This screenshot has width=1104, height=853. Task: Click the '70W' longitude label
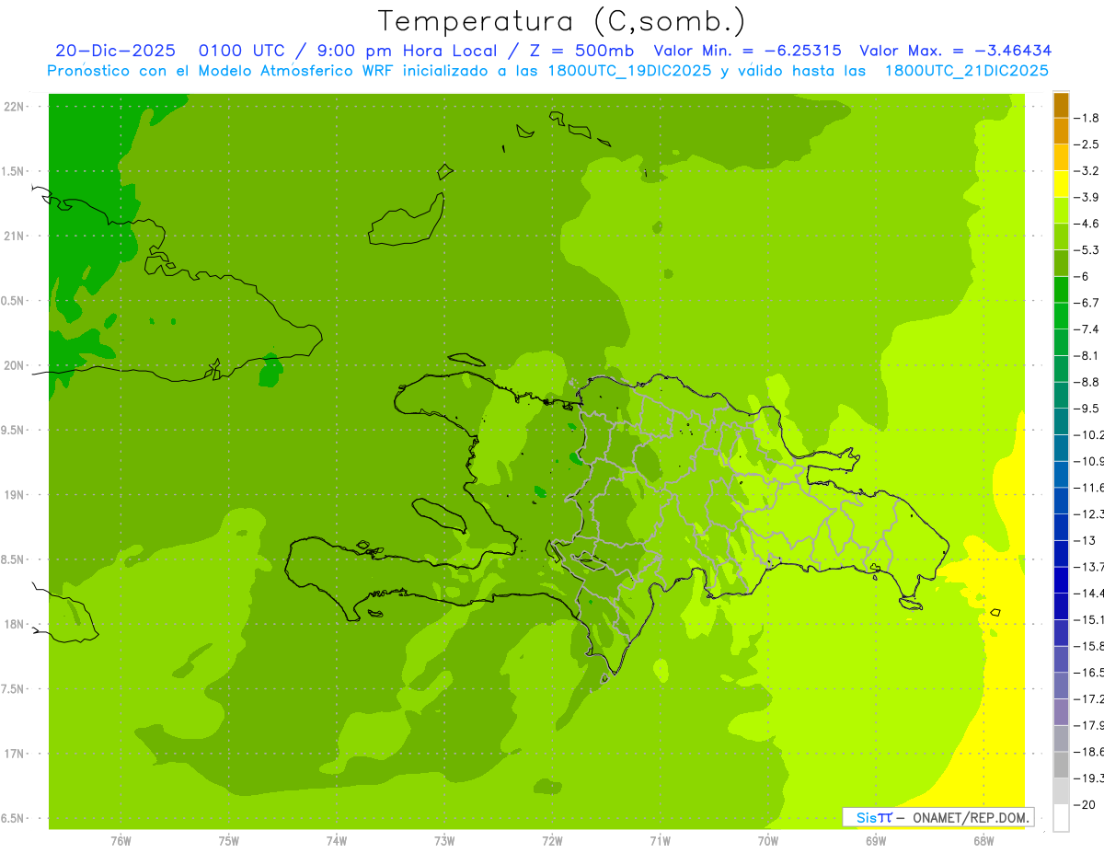[768, 840]
